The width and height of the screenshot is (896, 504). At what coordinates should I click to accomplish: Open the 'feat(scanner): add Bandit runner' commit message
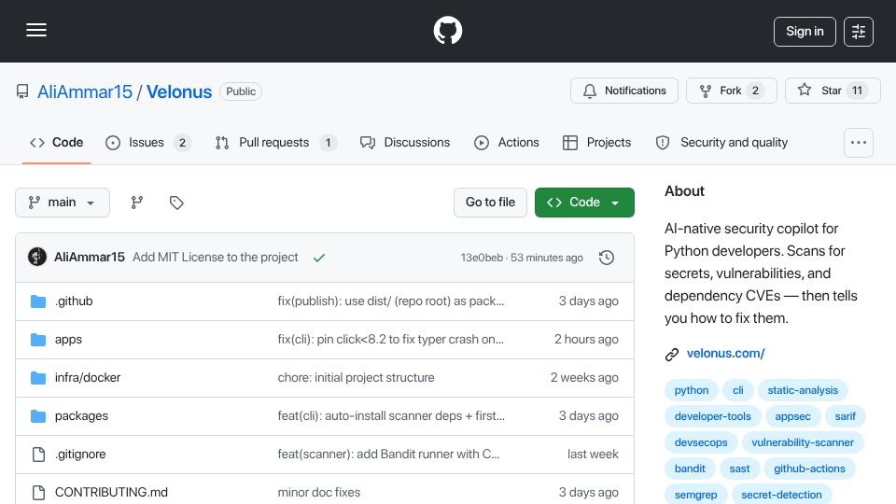point(388,455)
